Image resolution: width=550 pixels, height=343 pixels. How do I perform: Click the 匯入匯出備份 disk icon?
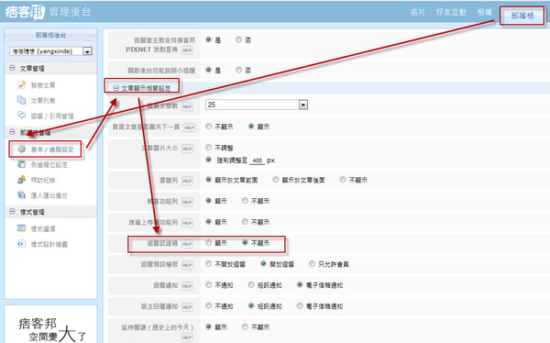coord(22,194)
